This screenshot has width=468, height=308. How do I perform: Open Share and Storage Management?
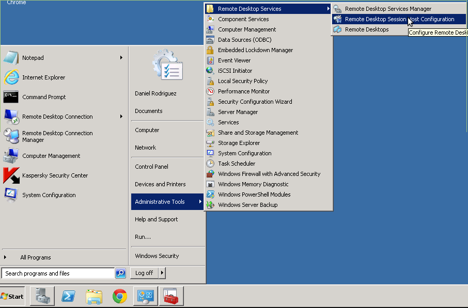click(x=268, y=133)
